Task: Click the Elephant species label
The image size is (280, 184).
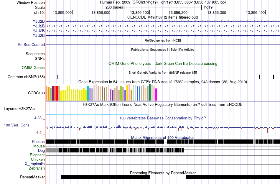Action: pyautogui.click(x=37, y=155)
